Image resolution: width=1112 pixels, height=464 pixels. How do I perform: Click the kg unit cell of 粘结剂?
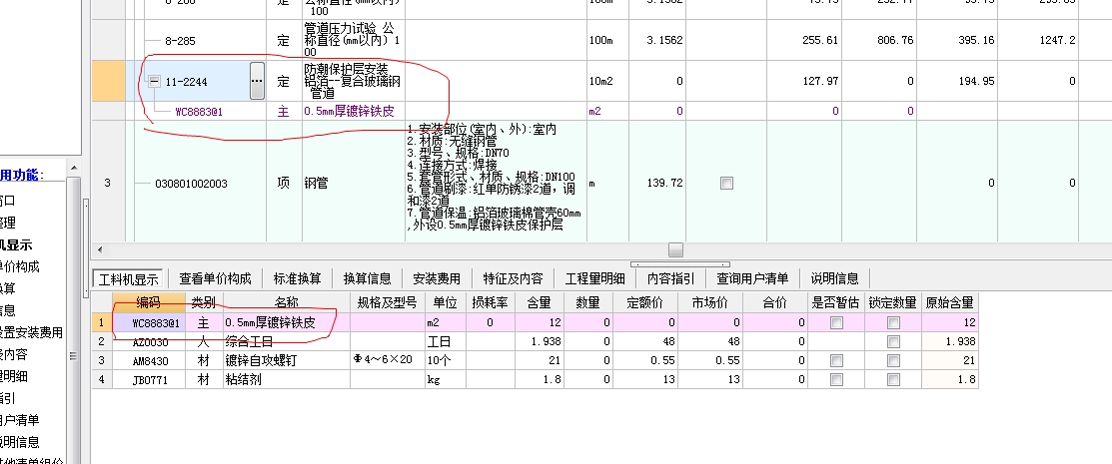point(445,380)
